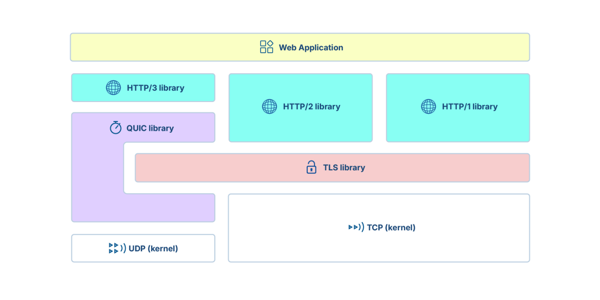Select the "Web Application" text label
The height and width of the screenshot is (300, 600).
[311, 48]
